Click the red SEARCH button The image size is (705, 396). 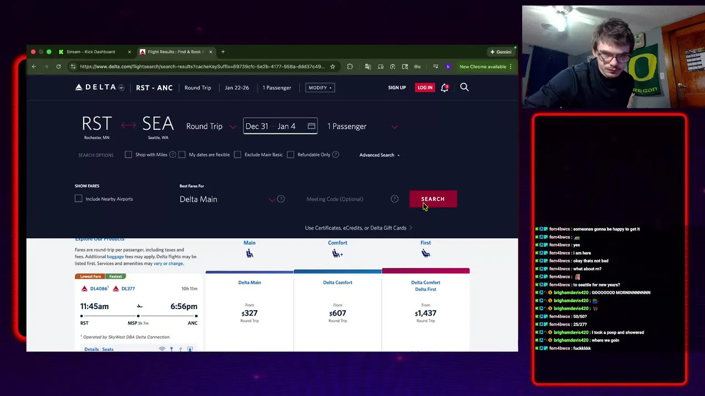[433, 199]
